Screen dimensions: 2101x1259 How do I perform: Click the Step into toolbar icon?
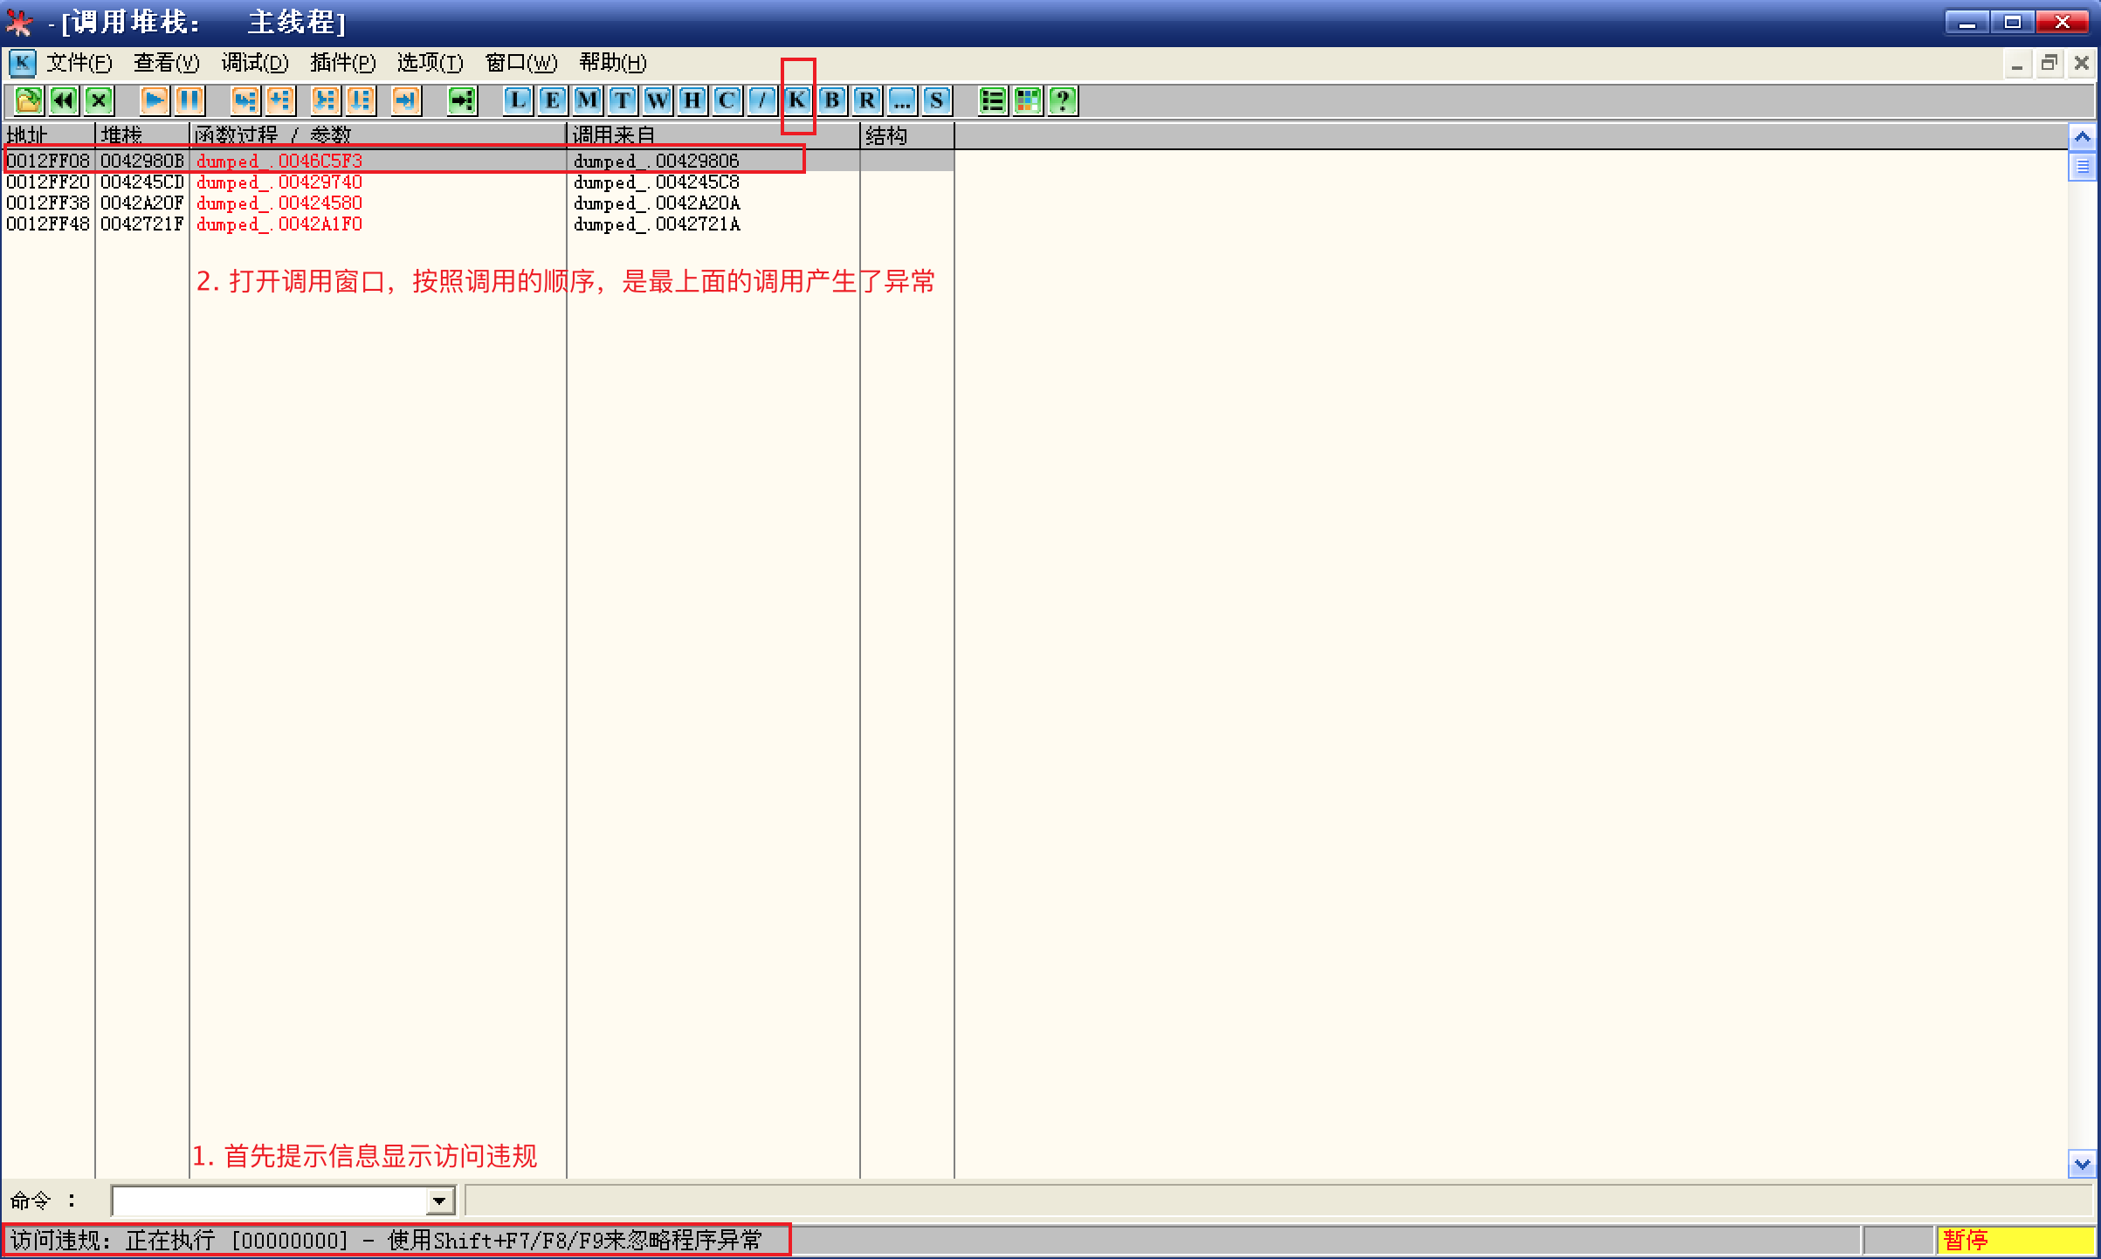245,100
